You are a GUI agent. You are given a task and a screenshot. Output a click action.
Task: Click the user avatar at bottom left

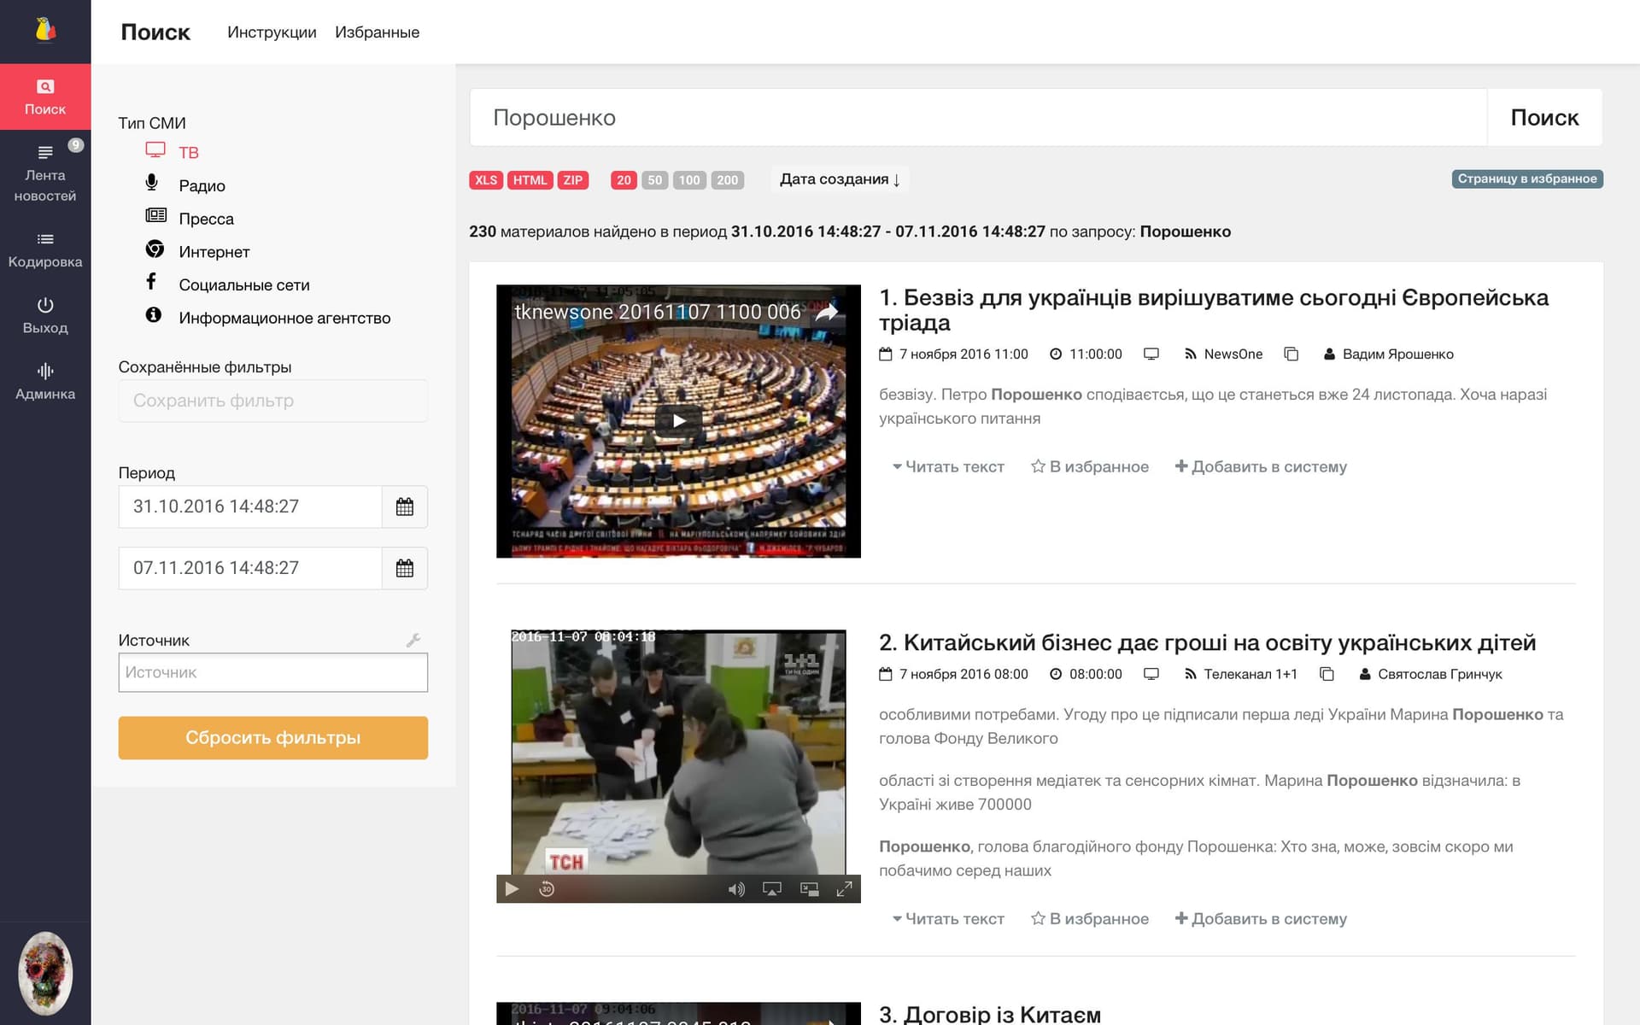(45, 973)
